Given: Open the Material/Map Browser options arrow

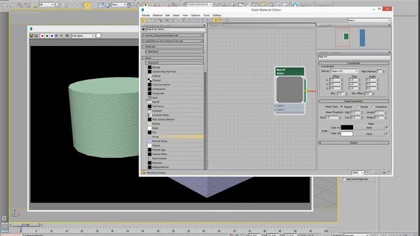Looking at the screenshot, I should (x=143, y=29).
